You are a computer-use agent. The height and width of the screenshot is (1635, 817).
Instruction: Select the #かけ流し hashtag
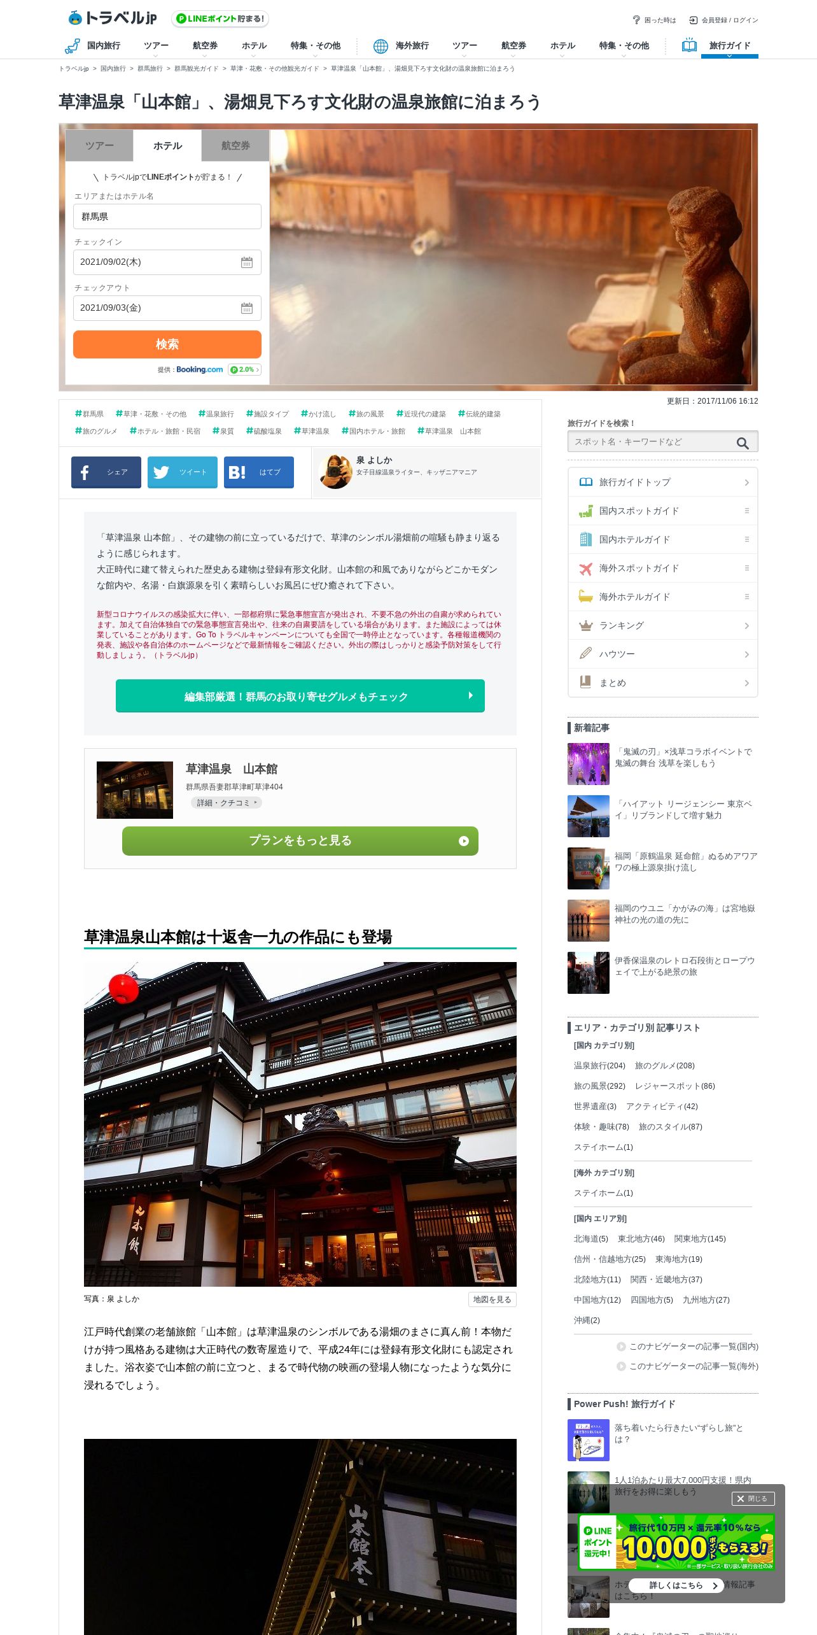click(318, 414)
